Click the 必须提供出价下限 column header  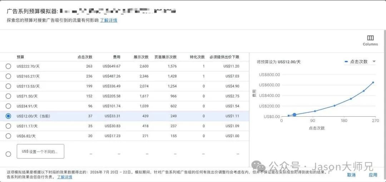click(x=224, y=57)
